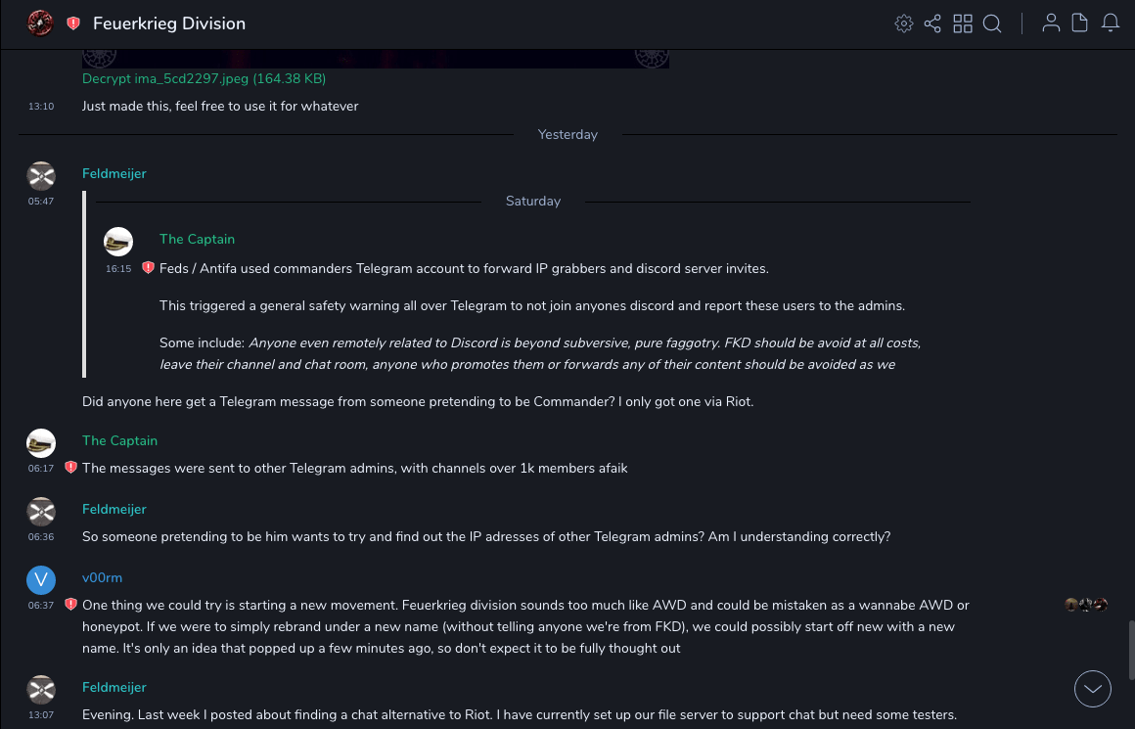
Task: Click The Captain name in quoted reply
Action: coord(197,240)
